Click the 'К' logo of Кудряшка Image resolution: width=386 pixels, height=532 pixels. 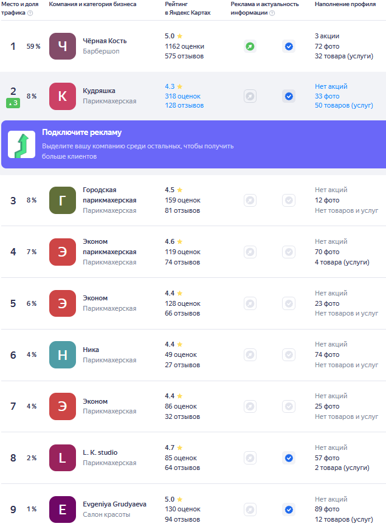tap(63, 96)
